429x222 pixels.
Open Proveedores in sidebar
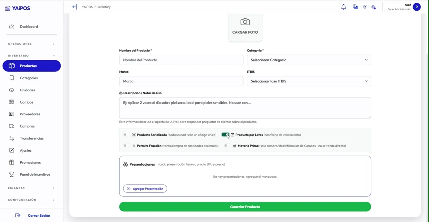click(x=31, y=114)
